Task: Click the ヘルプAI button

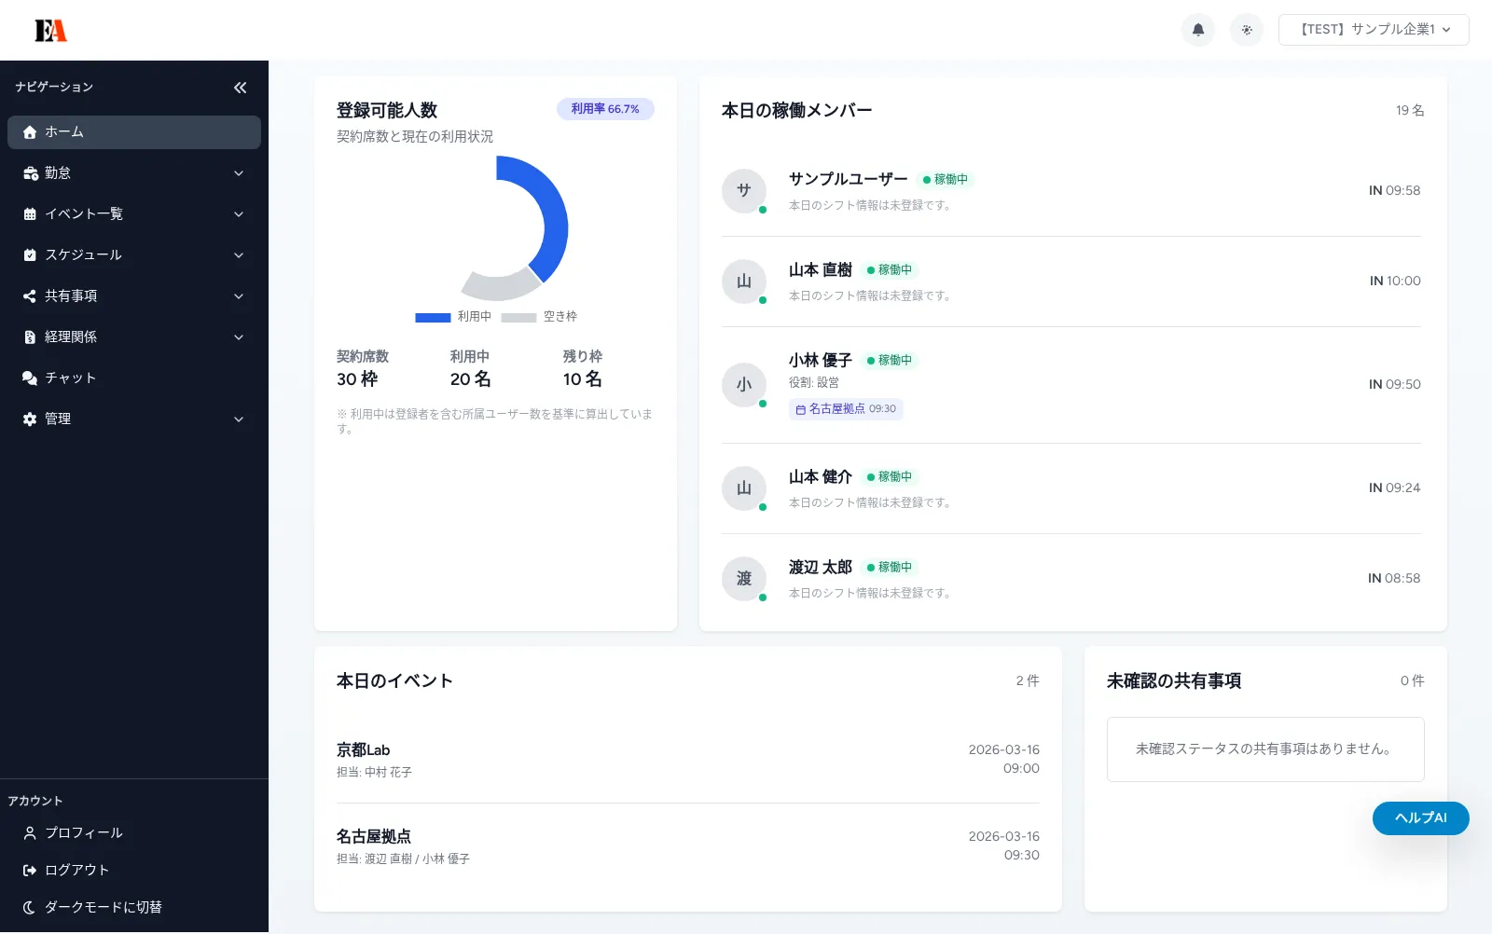Action: [1419, 817]
